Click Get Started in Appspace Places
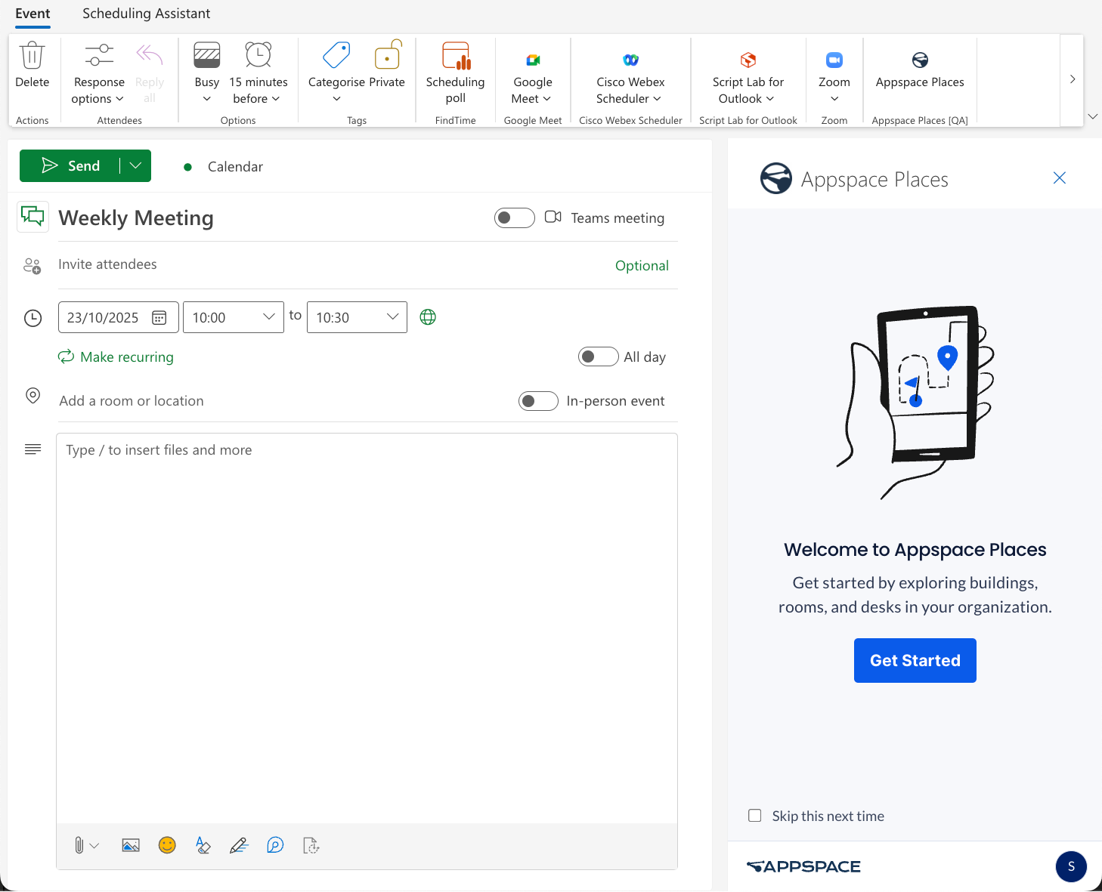This screenshot has height=892, width=1102. 915,661
